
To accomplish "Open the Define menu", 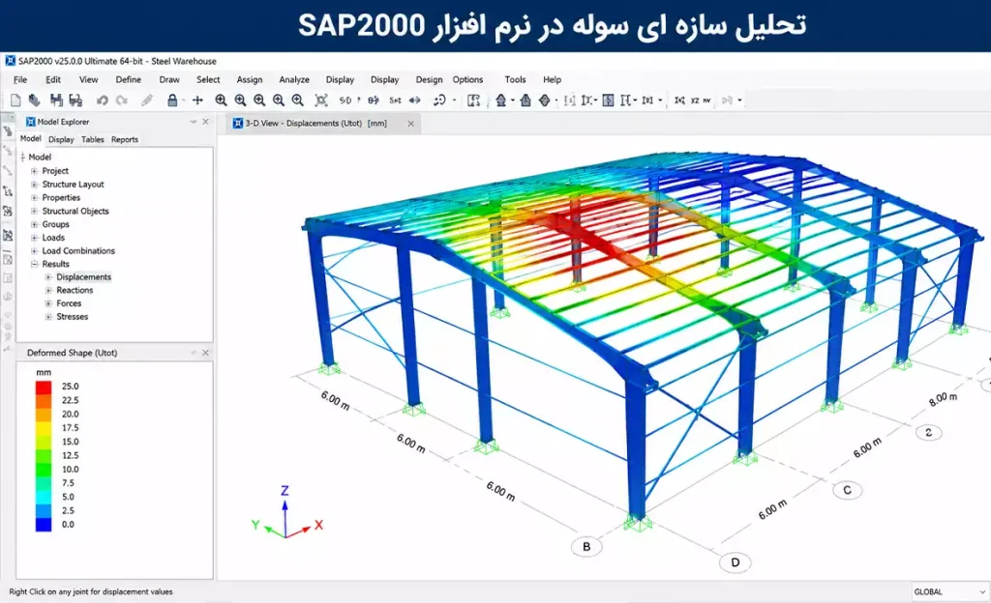I will [x=129, y=79].
